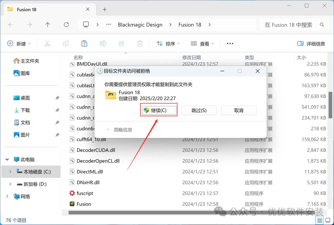Expand chevron after Fusion 18 in address bar
This screenshot has height=225, width=334.
pyautogui.click(x=210, y=25)
